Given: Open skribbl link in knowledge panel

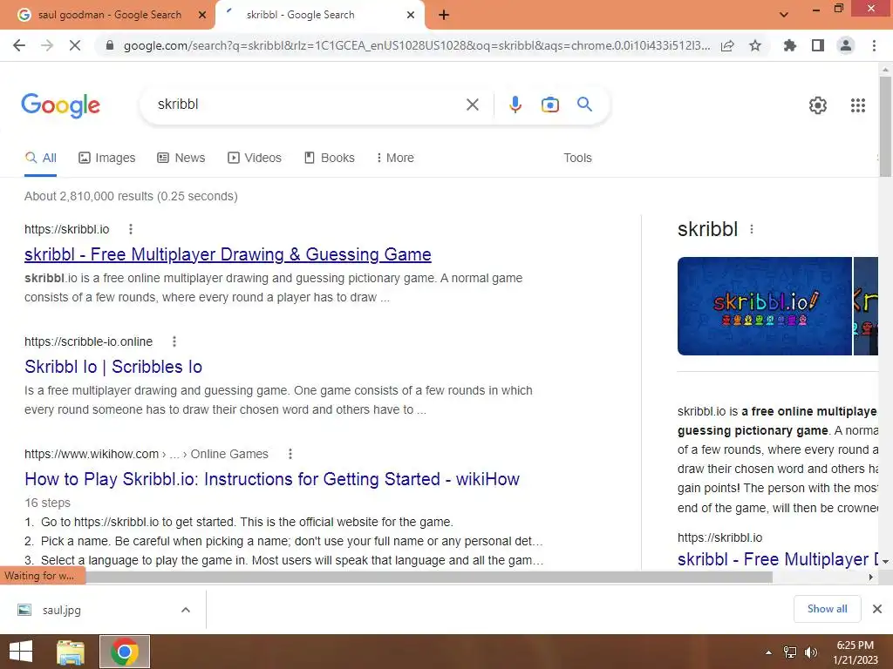Looking at the screenshot, I should (777, 559).
